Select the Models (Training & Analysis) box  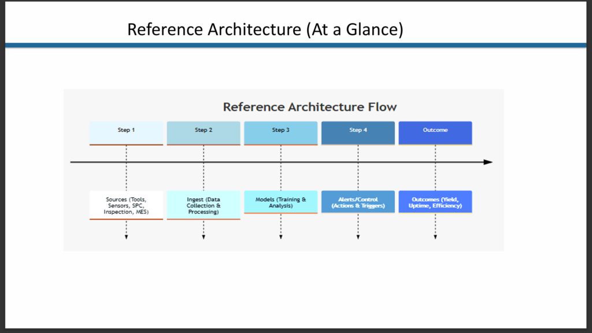tap(281, 202)
